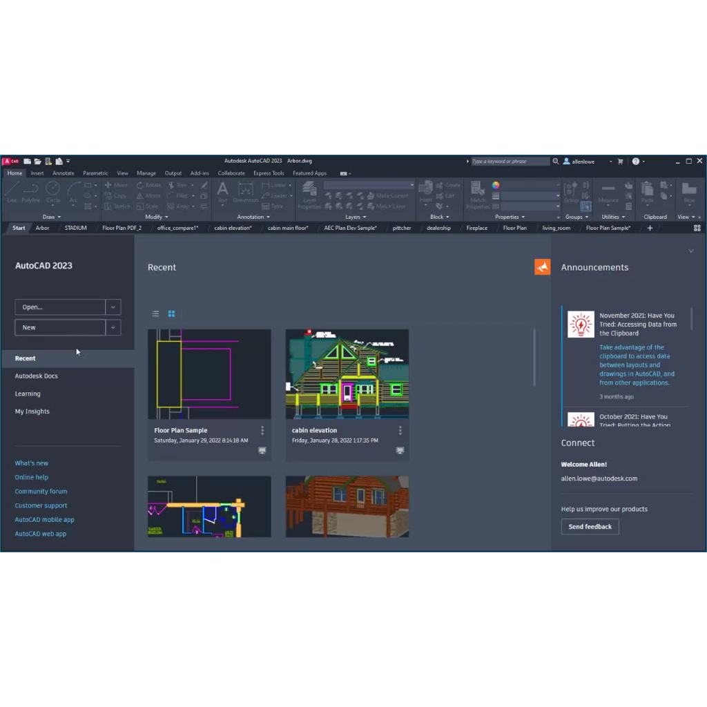This screenshot has height=707, width=707.
Task: Choose the Copy tool in Modify panel
Action: tap(116, 195)
